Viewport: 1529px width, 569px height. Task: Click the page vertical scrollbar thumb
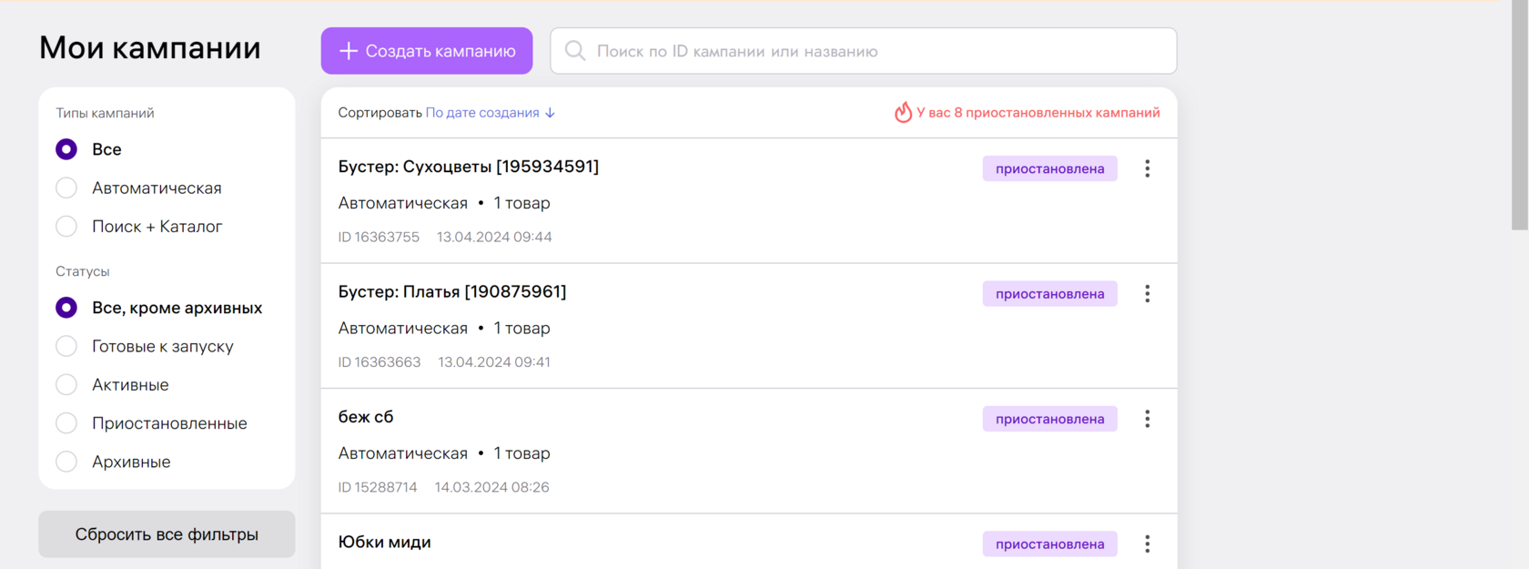(1520, 115)
